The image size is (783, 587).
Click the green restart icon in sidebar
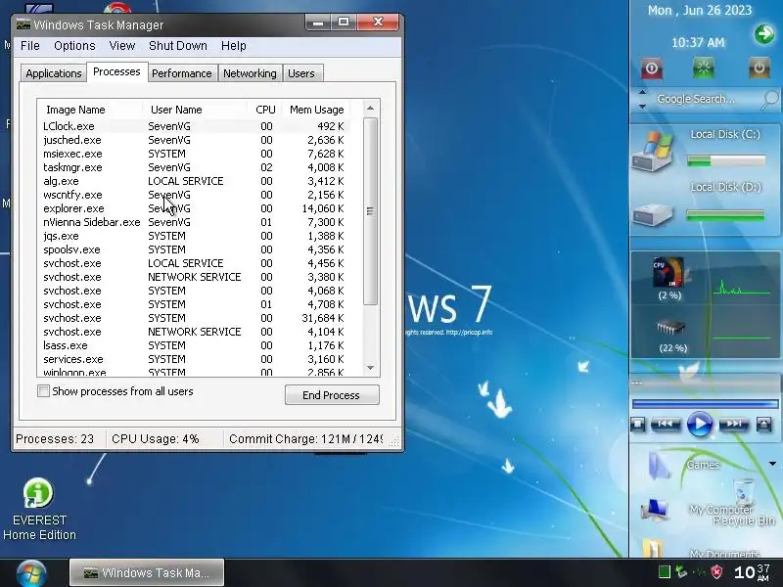pyautogui.click(x=704, y=68)
